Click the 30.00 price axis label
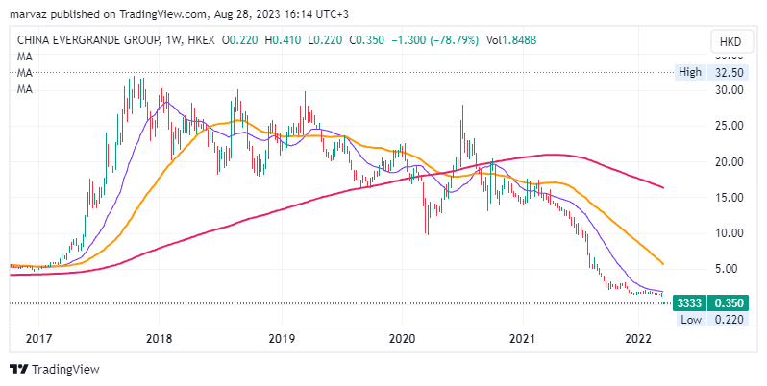 click(x=729, y=90)
